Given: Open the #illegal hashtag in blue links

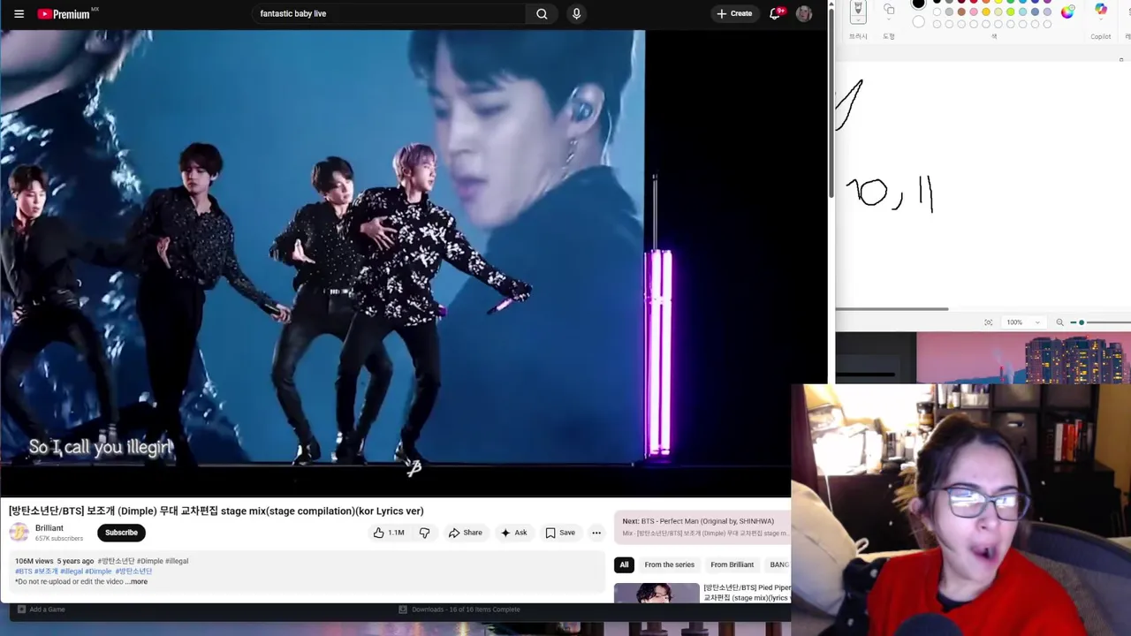Looking at the screenshot, I should pos(72,572).
